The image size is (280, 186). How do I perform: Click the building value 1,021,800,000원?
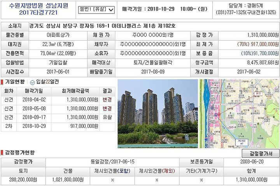(x=68, y=179)
